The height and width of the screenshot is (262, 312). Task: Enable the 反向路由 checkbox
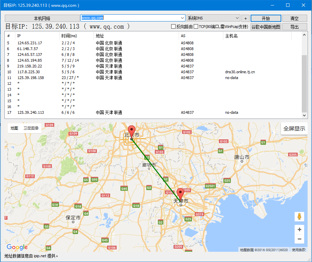click(x=173, y=27)
